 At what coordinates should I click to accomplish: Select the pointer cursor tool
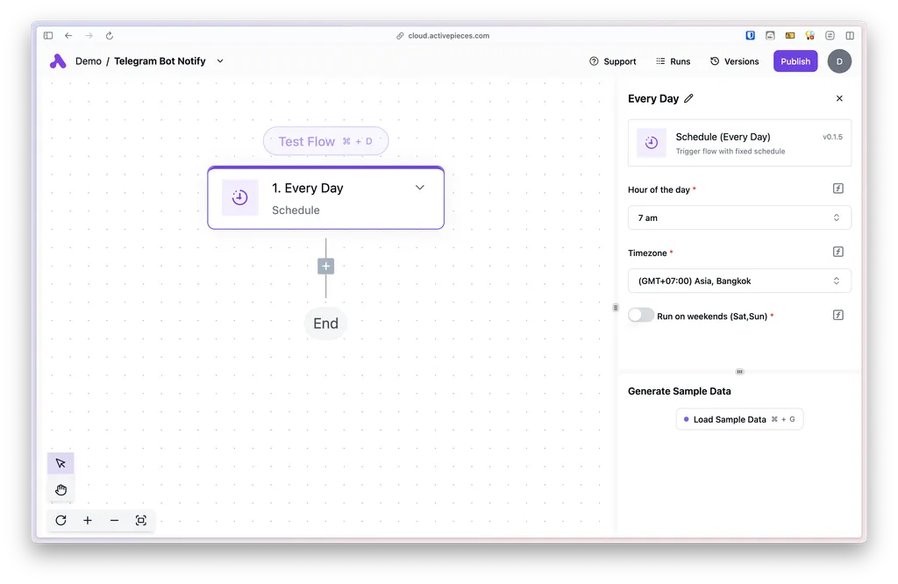[61, 463]
